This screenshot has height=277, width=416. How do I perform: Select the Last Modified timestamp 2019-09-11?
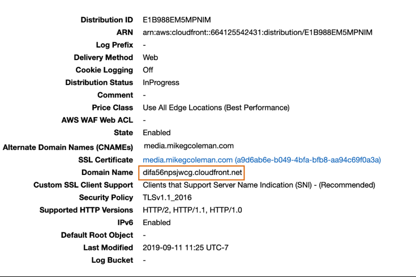click(x=185, y=248)
